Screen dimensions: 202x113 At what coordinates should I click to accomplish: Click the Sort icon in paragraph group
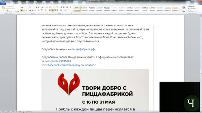[67, 7]
